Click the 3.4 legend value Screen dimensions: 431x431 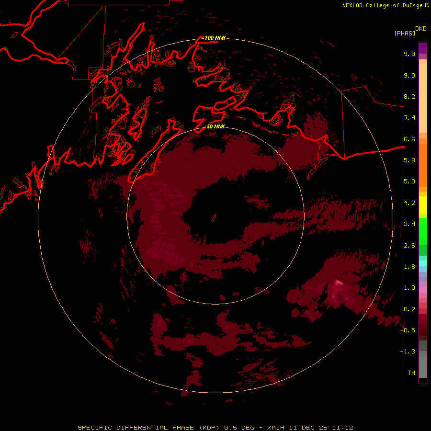point(409,224)
